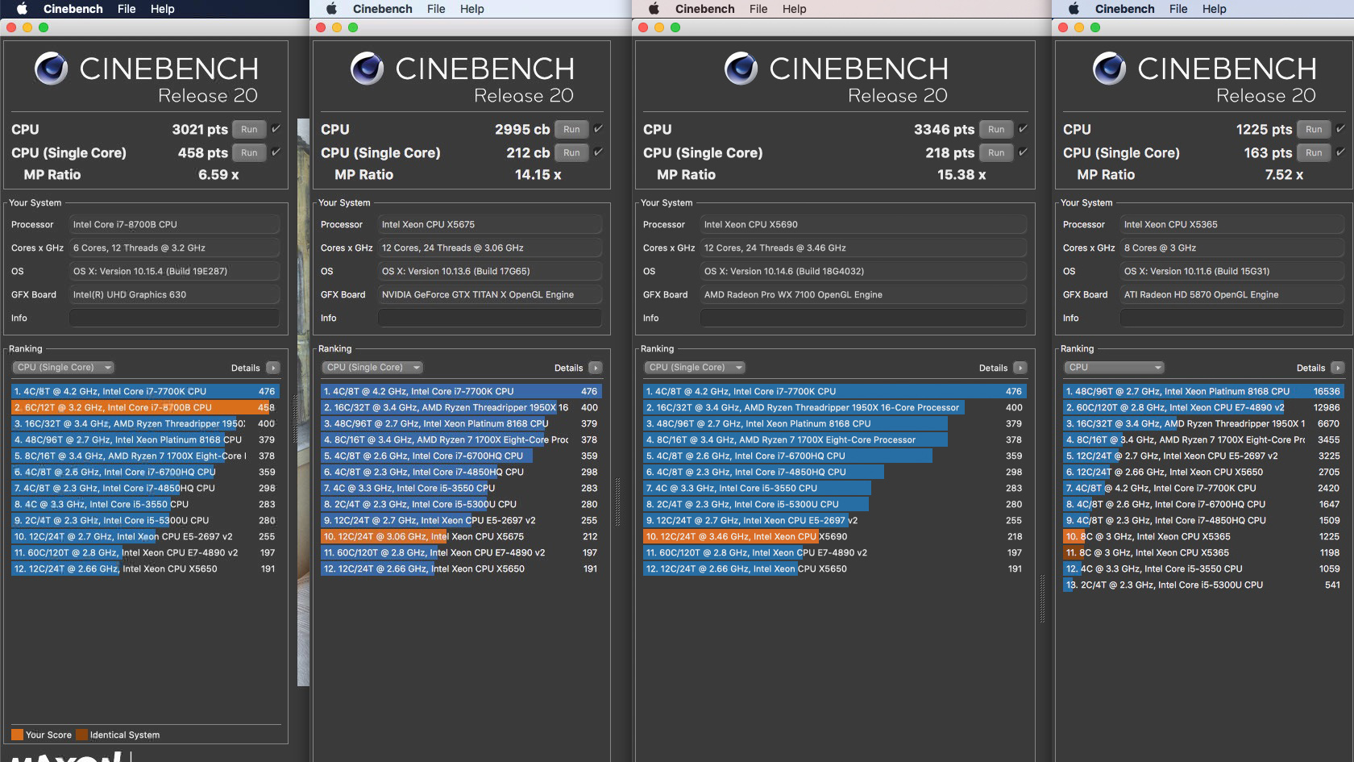This screenshot has height=762, width=1354.
Task: Open Details arrow in X5690 window
Action: (x=1020, y=368)
